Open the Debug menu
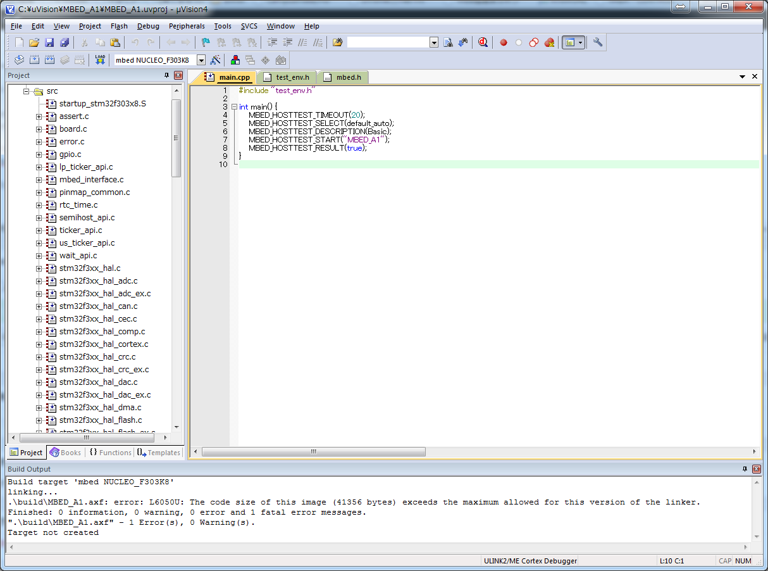The height and width of the screenshot is (571, 768). point(148,26)
